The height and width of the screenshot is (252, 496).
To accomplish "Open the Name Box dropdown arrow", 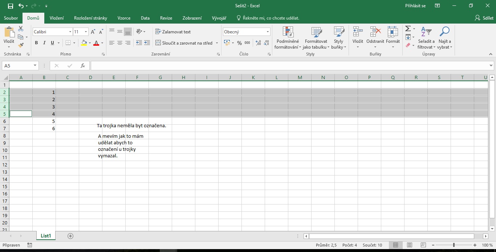I will (35, 66).
